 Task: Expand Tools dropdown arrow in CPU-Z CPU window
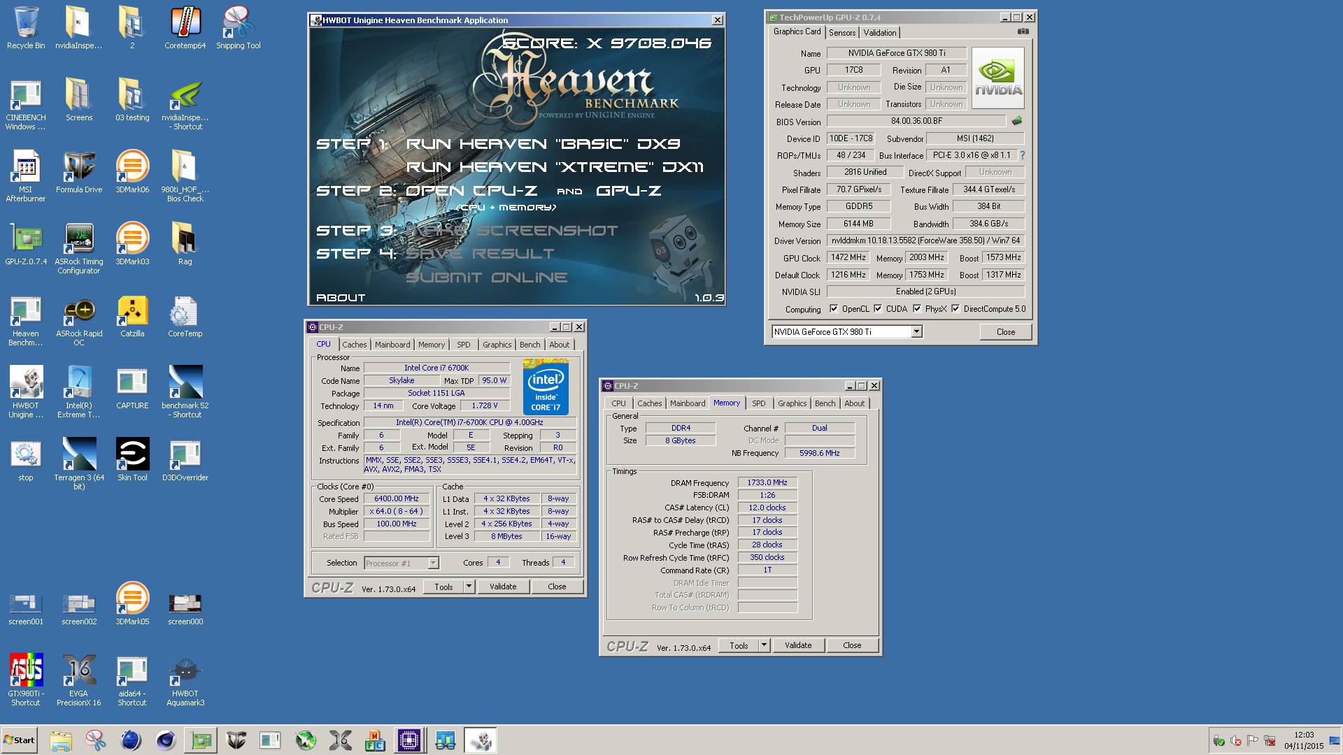(x=469, y=587)
